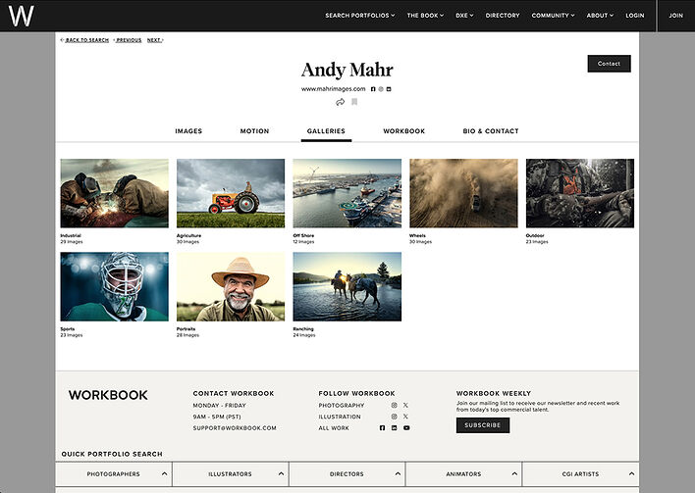
Task: Click the share arrow icon under the name
Action: [x=341, y=102]
